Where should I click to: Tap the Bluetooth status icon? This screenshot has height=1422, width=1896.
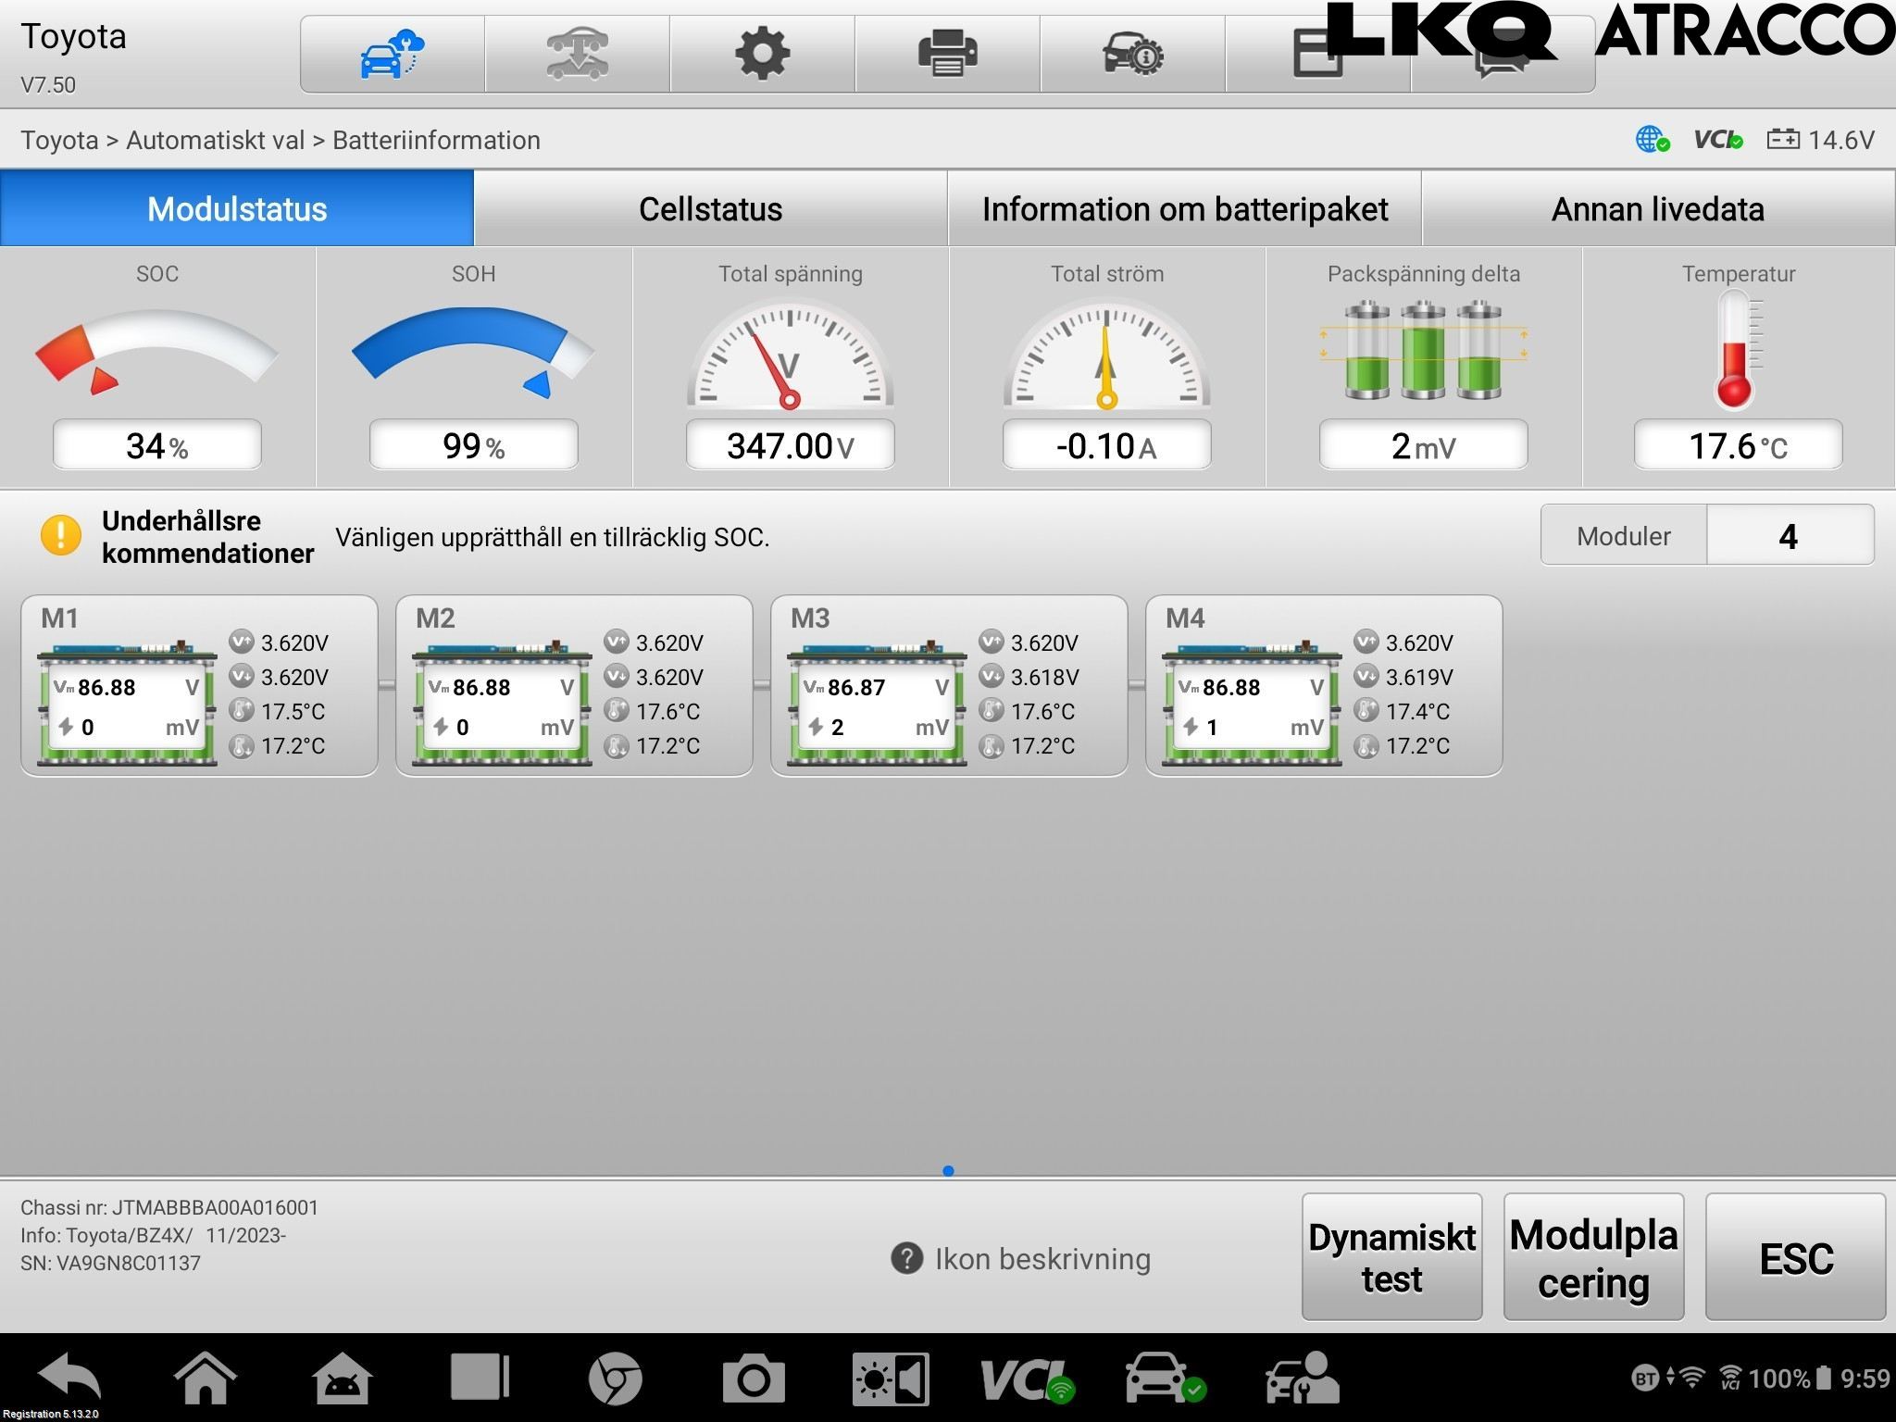tap(1645, 1378)
